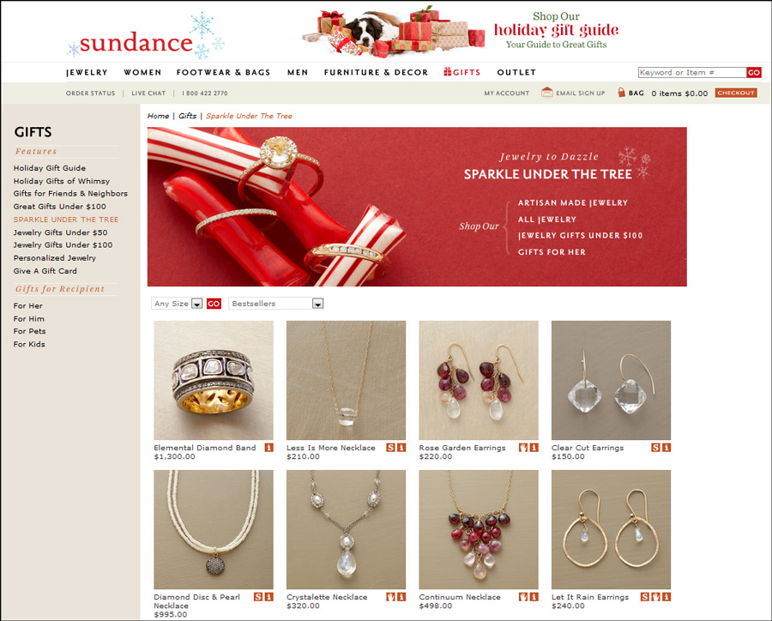Click handmade hands icon for Rose Garden Earrings
Screen dimensions: 772x621
tap(523, 447)
